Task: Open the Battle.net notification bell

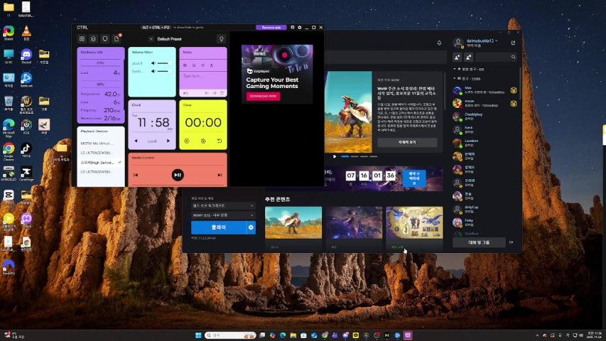Action: (439, 43)
